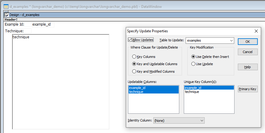This screenshot has width=265, height=133.
Task: Toggle the Allow Updates checkbox
Action: pos(130,40)
